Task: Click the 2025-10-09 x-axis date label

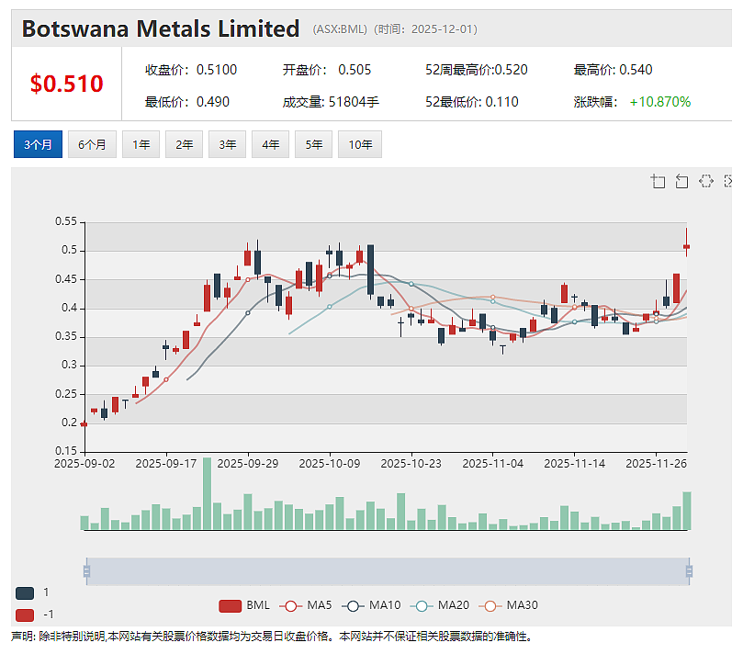Action: point(330,464)
